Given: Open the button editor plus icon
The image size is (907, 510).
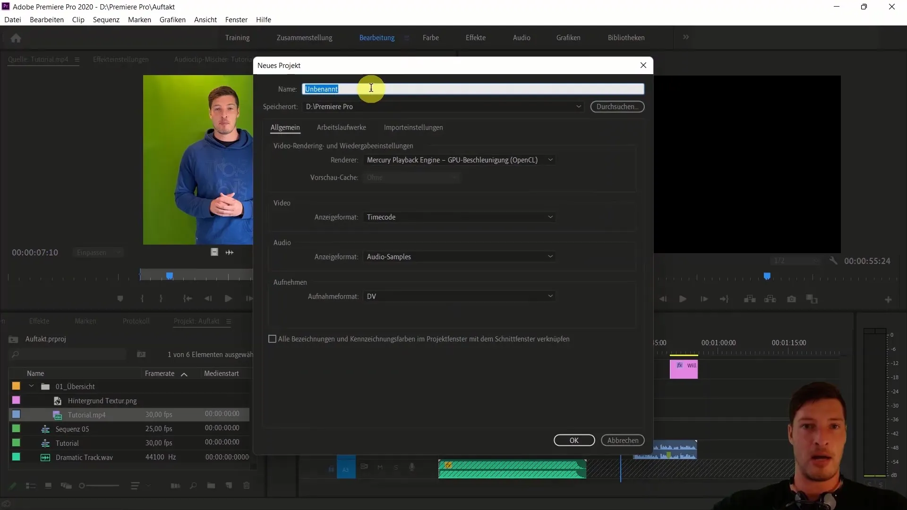Looking at the screenshot, I should click(x=888, y=300).
